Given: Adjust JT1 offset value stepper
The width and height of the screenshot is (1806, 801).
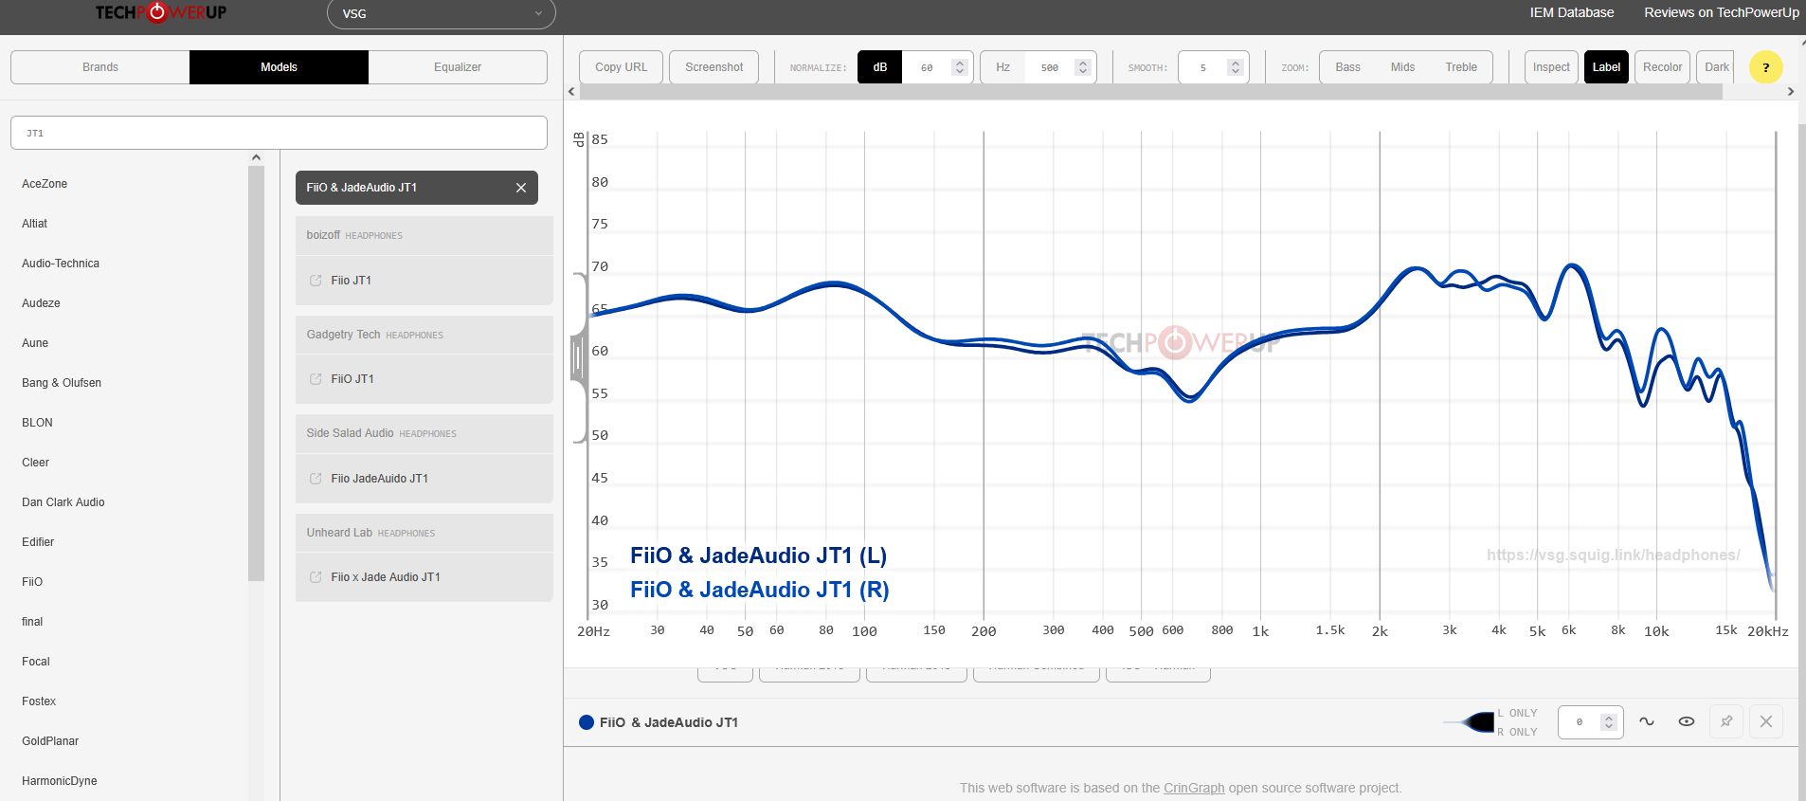Looking at the screenshot, I should [1608, 722].
